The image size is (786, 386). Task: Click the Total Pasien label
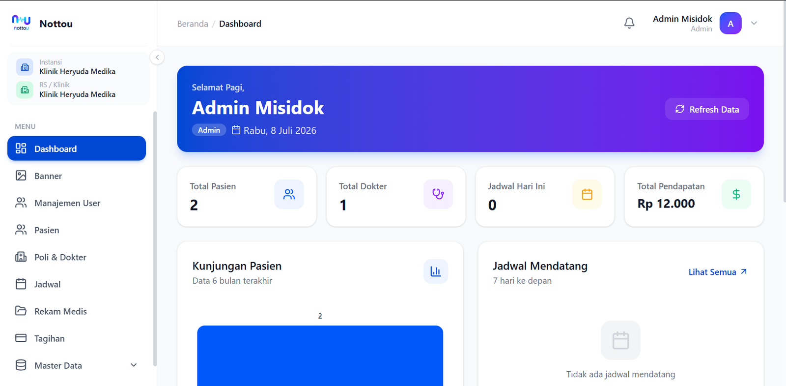tap(213, 186)
